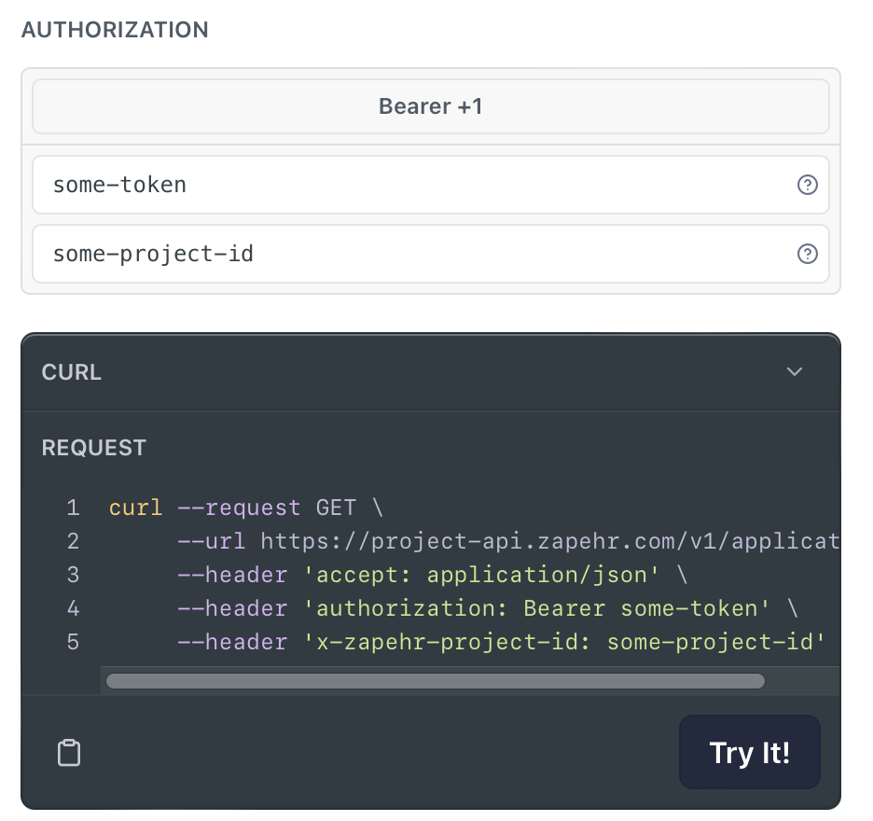Click the Try It! button
Screen dimensions: 873x821
749,752
